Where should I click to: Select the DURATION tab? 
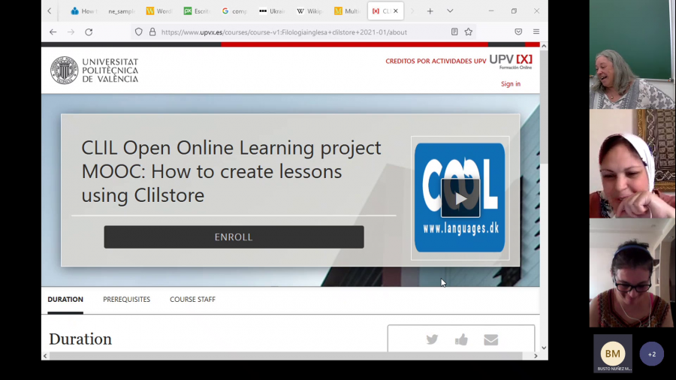click(x=65, y=300)
